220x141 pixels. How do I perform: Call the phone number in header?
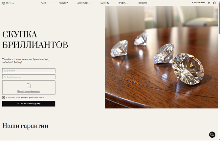pyautogui.click(x=198, y=3)
